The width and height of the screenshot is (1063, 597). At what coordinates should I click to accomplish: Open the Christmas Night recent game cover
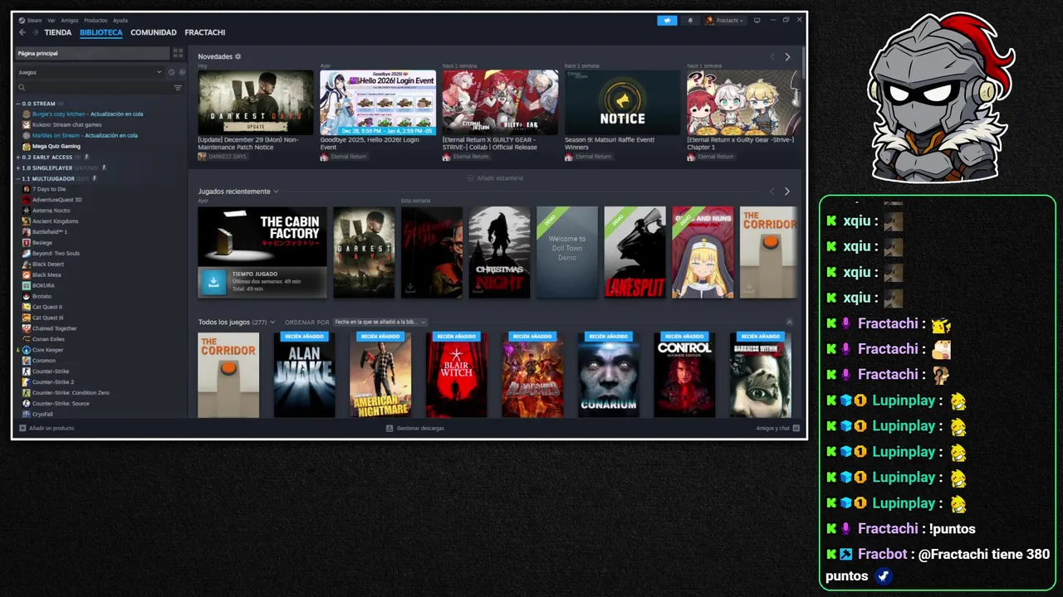tap(499, 252)
